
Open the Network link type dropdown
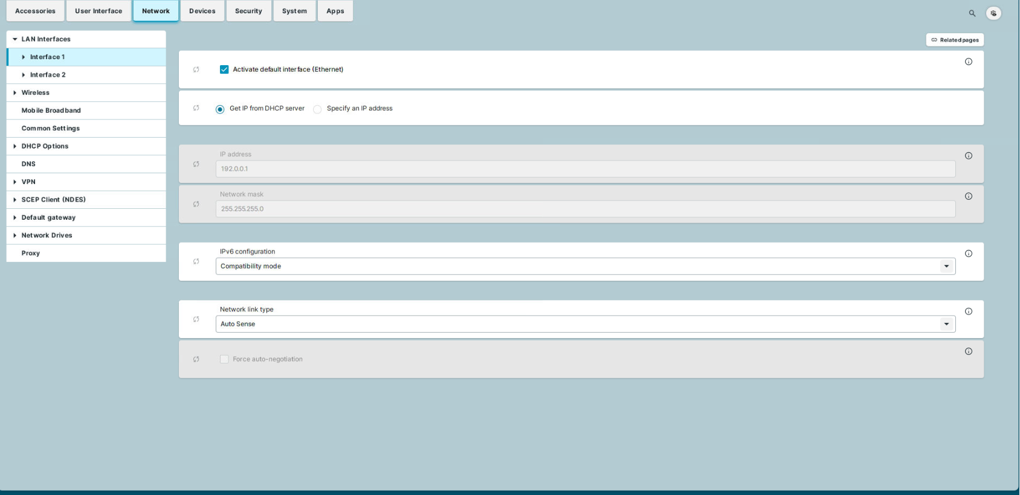pyautogui.click(x=585, y=324)
